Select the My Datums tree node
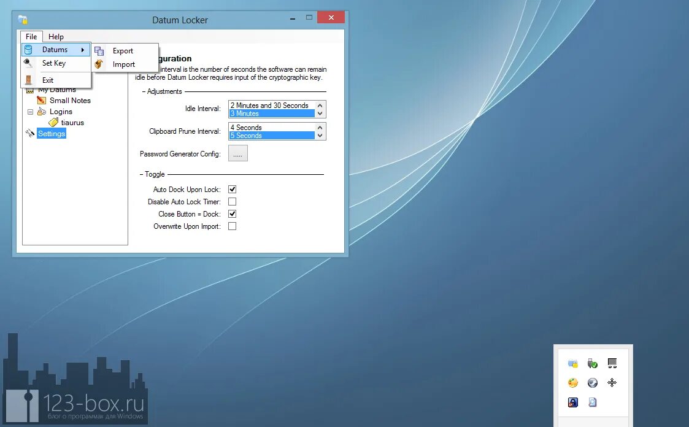The image size is (689, 427). 56,90
